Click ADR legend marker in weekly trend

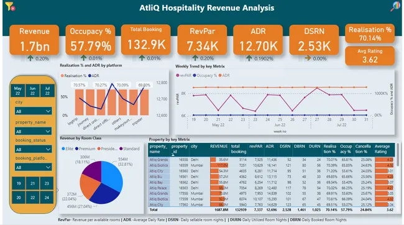tap(220, 75)
